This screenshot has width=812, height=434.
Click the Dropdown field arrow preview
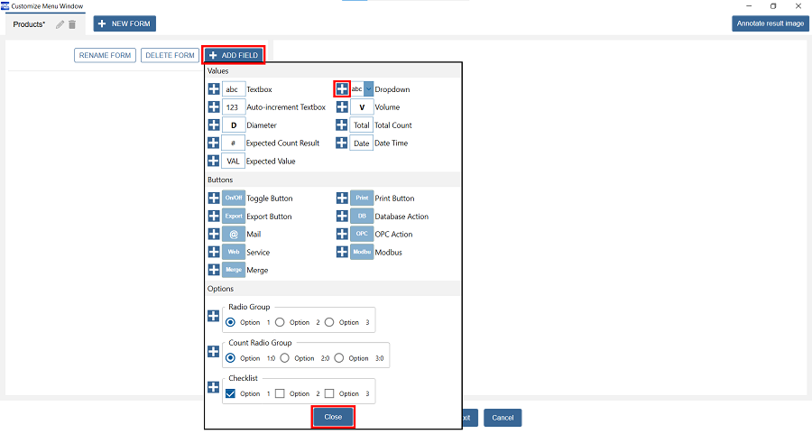(x=368, y=89)
